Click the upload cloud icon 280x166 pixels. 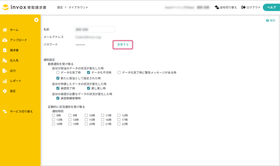(5, 40)
